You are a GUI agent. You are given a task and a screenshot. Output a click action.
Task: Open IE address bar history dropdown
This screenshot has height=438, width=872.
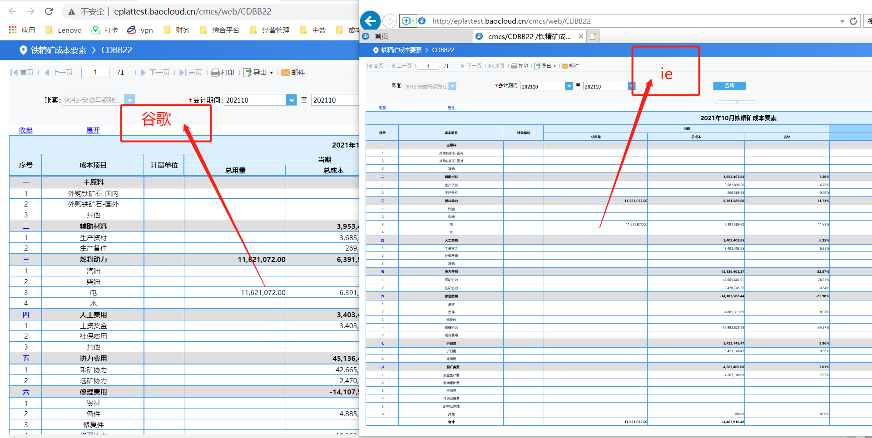(x=842, y=21)
